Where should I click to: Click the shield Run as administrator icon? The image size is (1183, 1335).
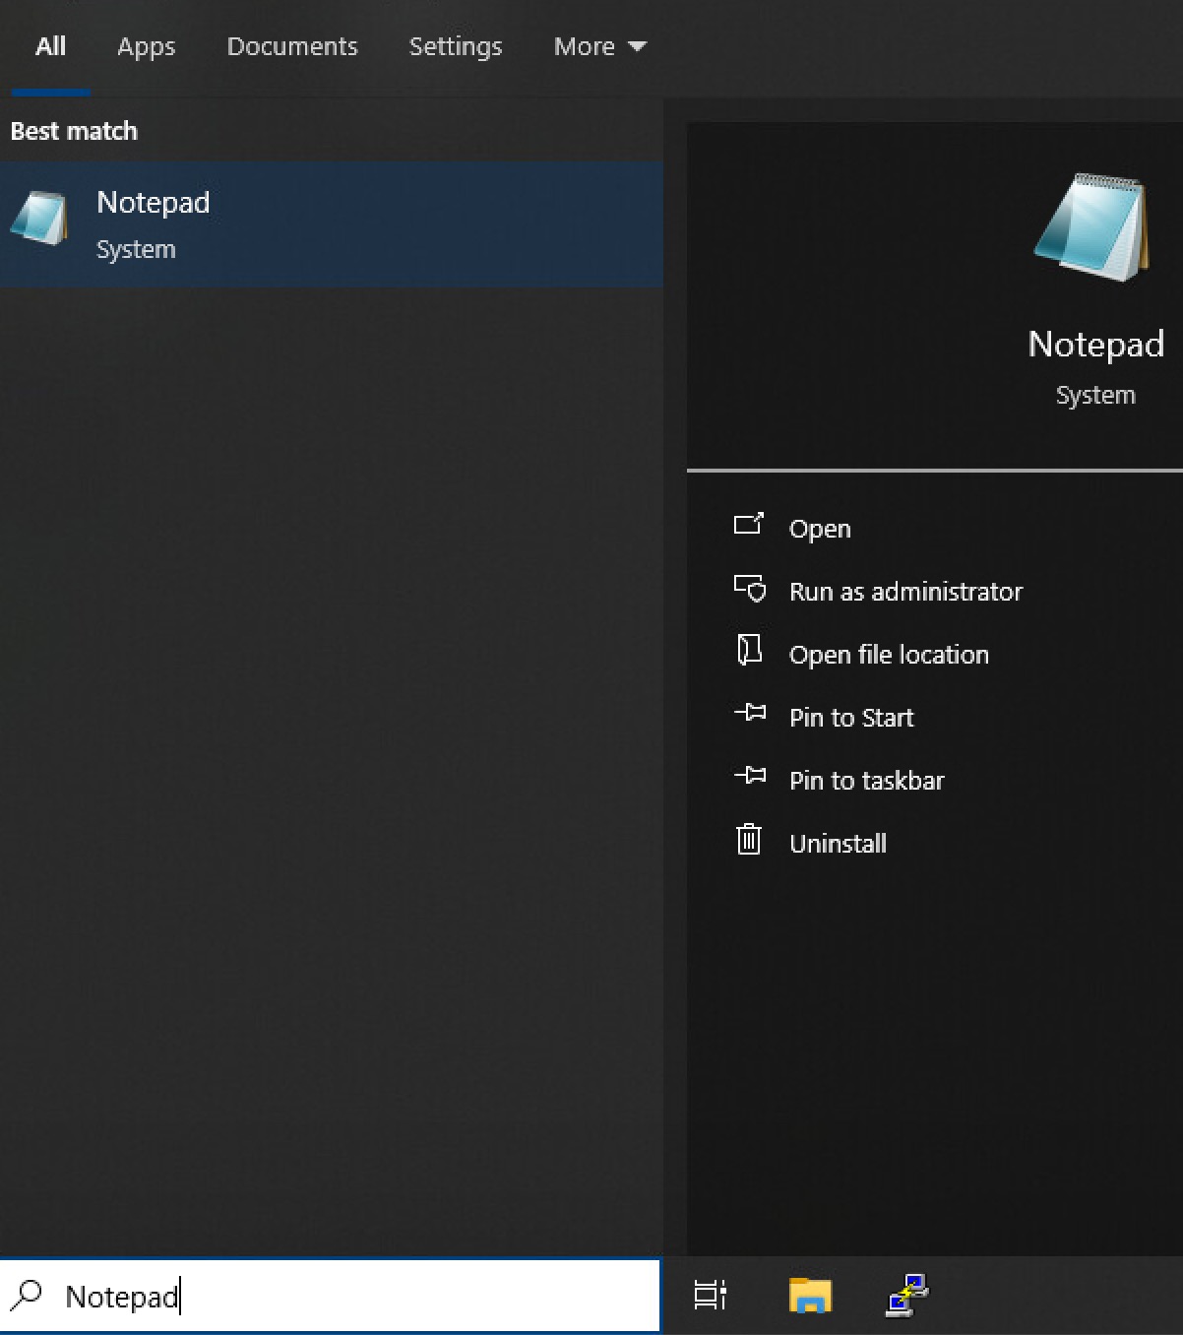750,588
